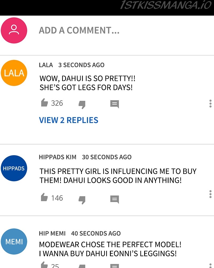This screenshot has width=214, height=268.
Task: Like Hip Memi's comment with 25 likes
Action: point(44,265)
